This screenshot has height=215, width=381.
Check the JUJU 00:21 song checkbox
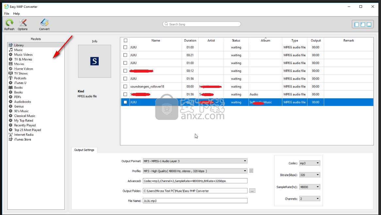point(125,55)
